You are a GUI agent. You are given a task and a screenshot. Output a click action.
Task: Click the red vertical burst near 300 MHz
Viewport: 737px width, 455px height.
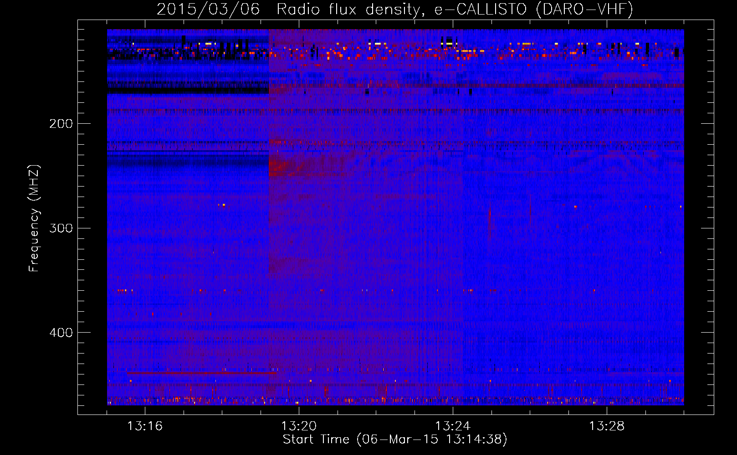point(490,218)
